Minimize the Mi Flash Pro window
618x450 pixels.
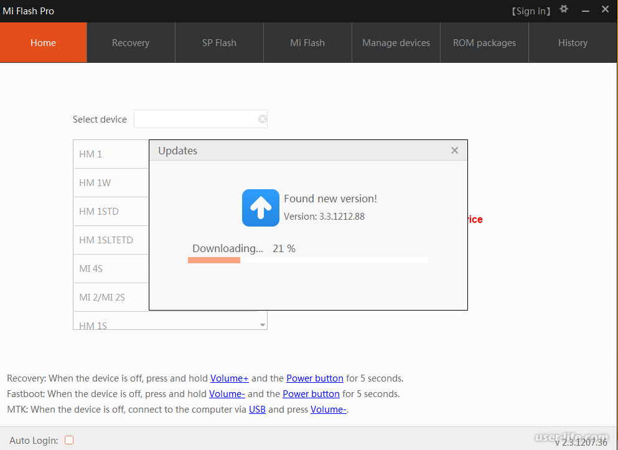[x=586, y=11]
